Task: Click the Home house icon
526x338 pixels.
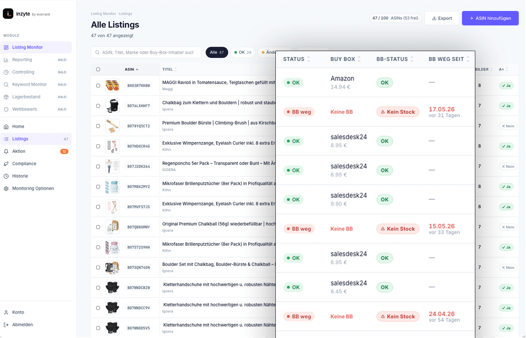Action: [x=6, y=127]
